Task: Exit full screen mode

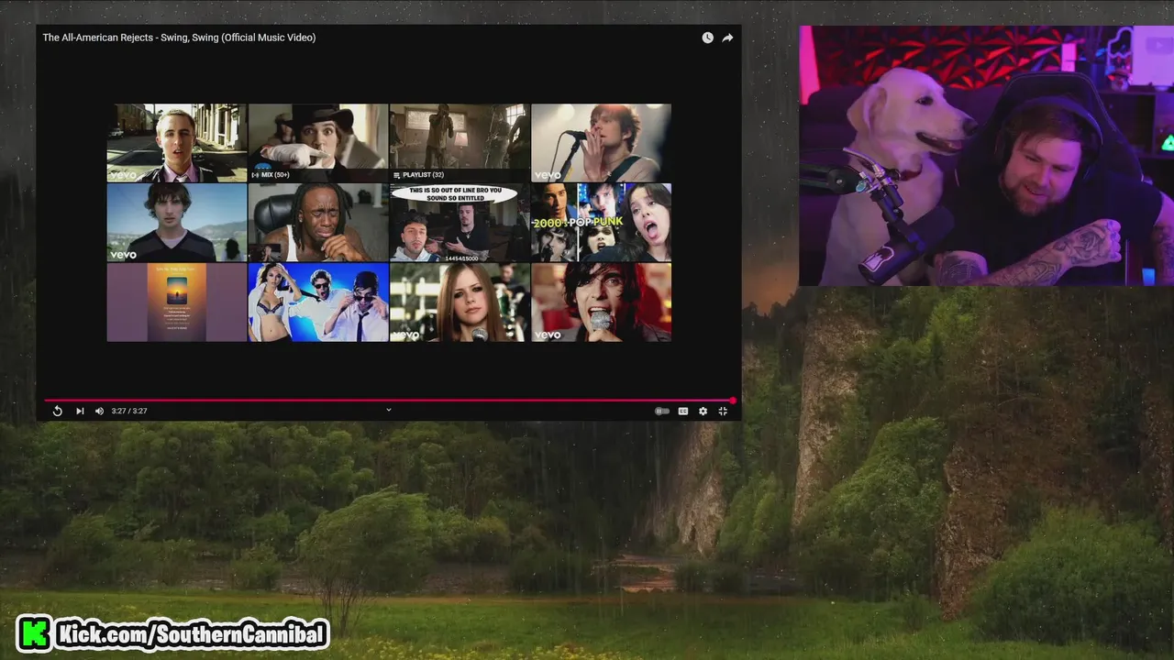Action: [723, 412]
